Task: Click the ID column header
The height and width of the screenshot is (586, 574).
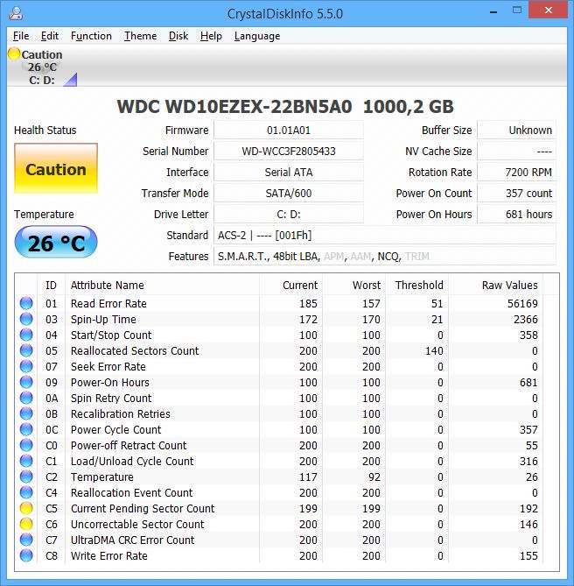Action: pyautogui.click(x=51, y=286)
